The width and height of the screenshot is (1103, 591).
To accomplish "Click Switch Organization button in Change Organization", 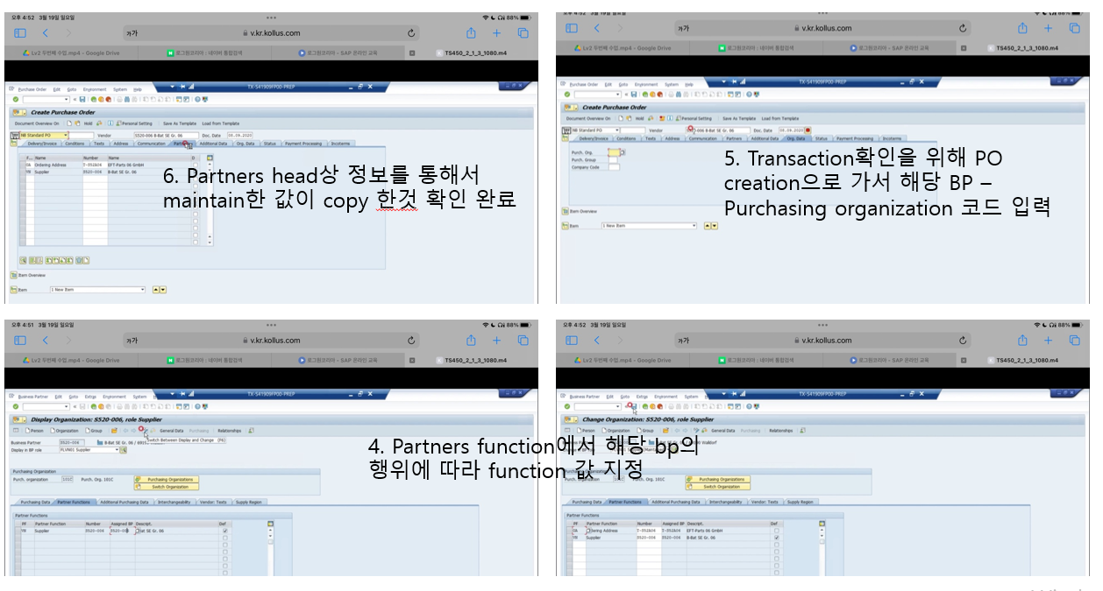I will (x=718, y=486).
